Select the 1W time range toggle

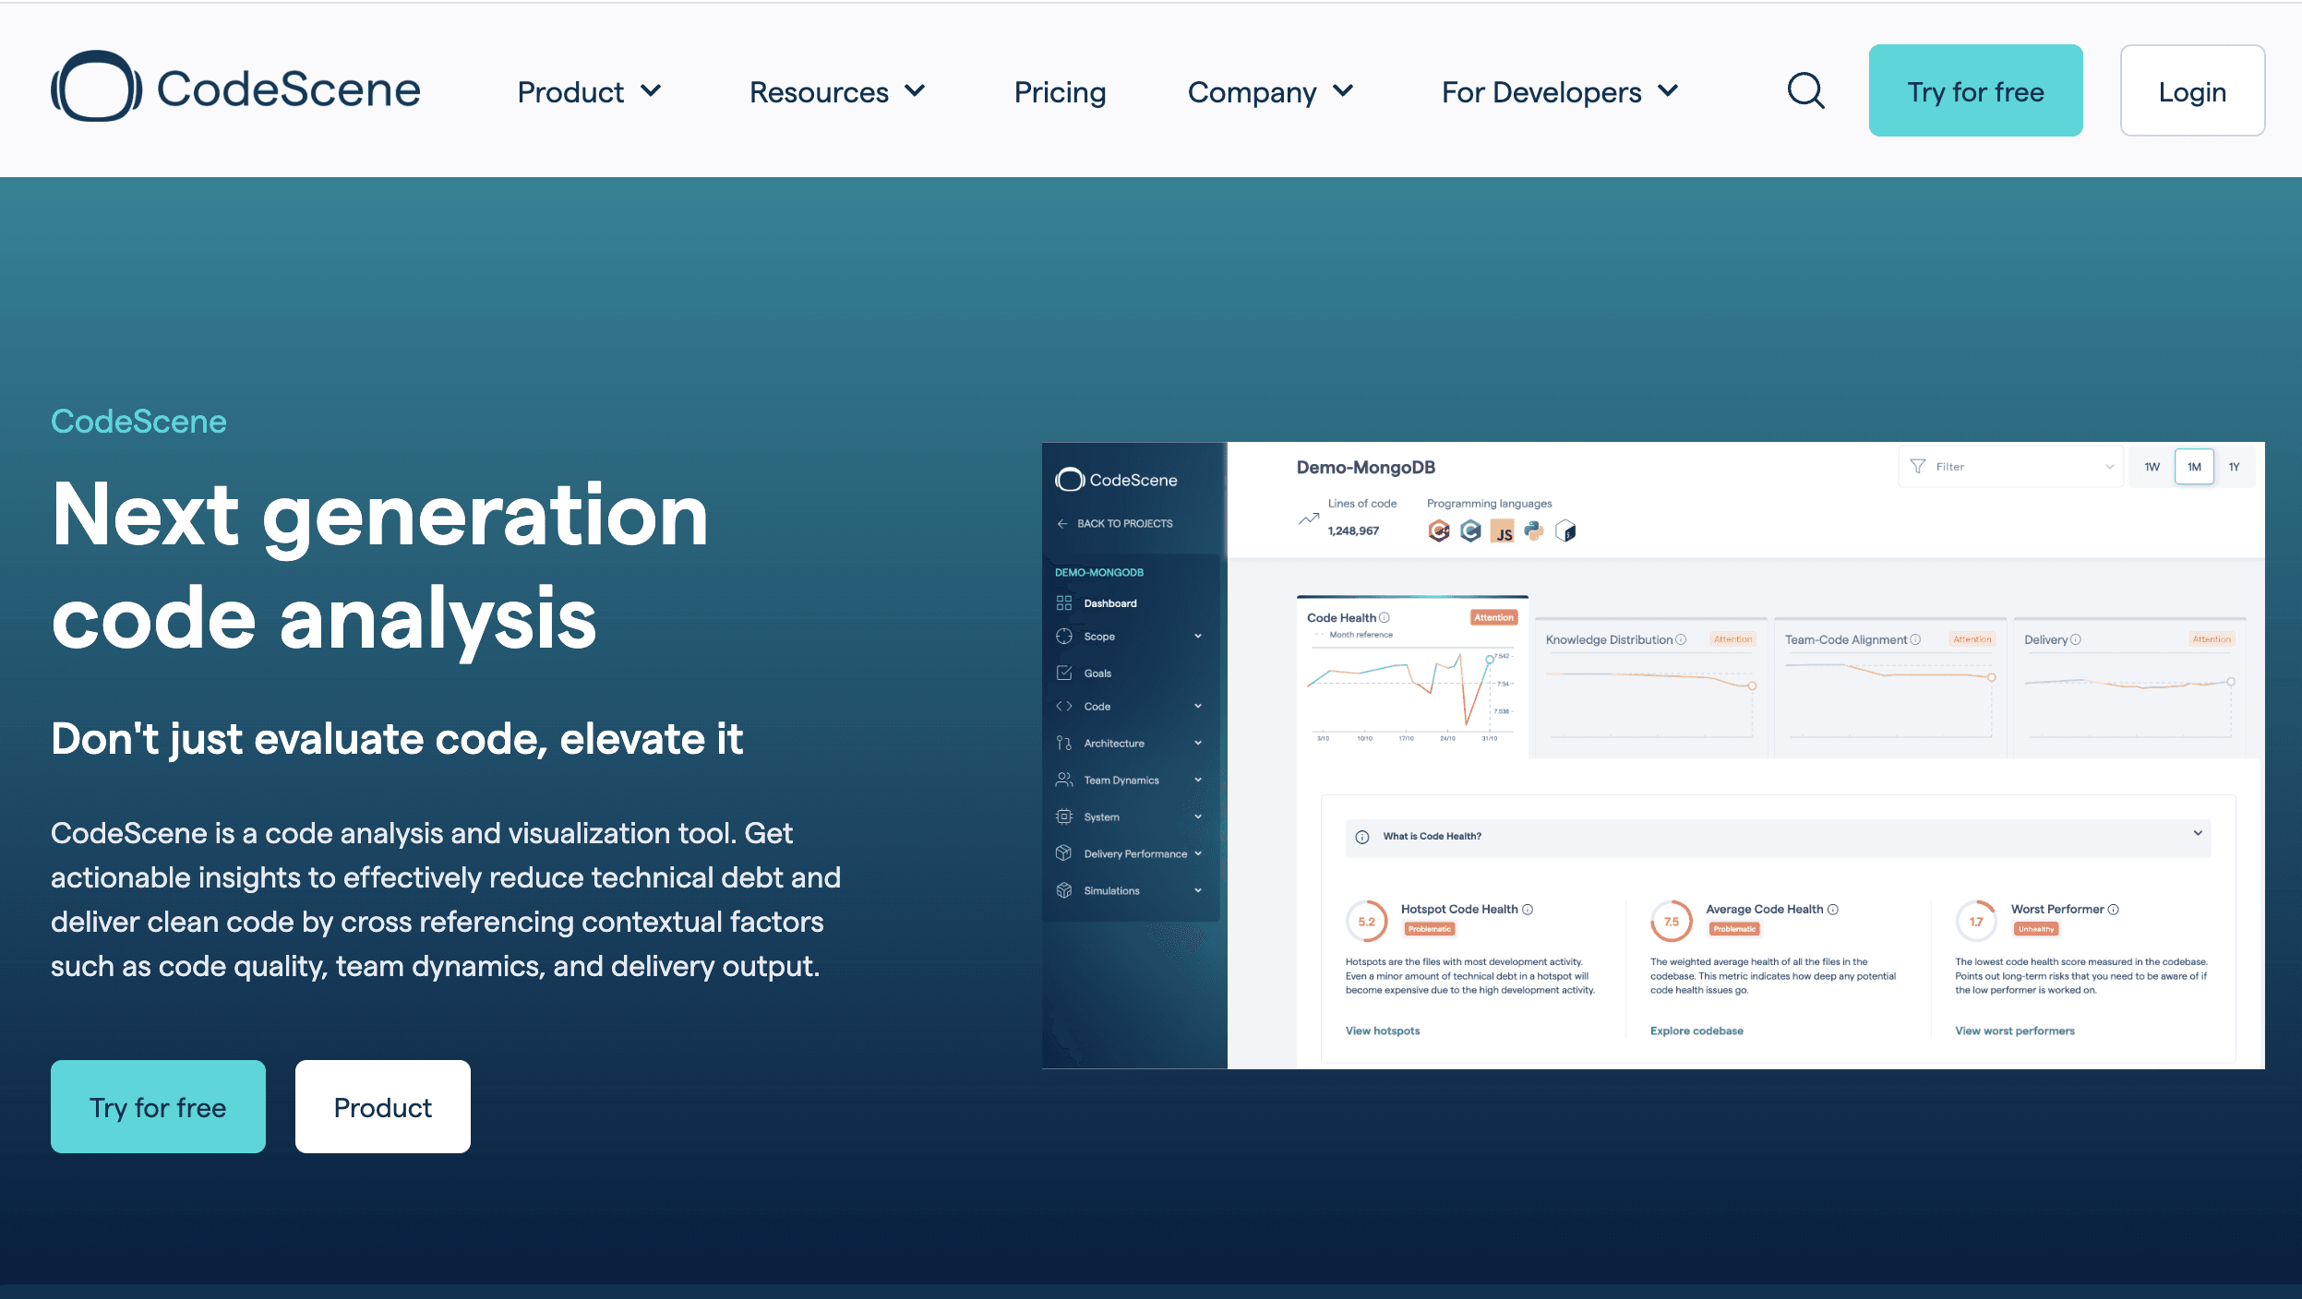[2152, 467]
